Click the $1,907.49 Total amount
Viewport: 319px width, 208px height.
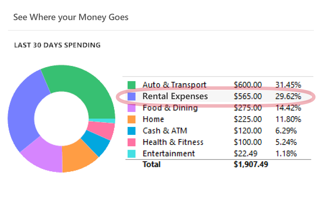tap(251, 164)
